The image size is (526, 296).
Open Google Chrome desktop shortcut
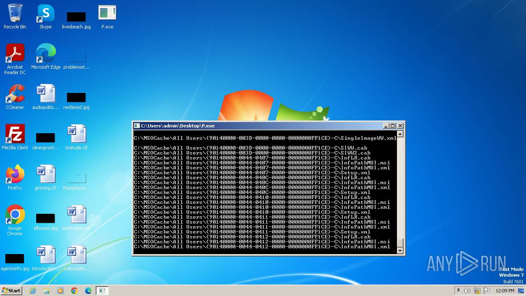(x=15, y=220)
